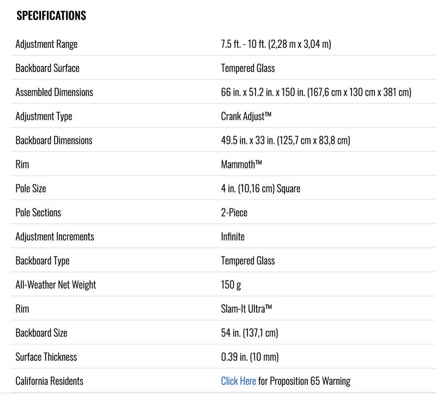Select the Adjustment Type label
This screenshot has height=400, width=436.
coord(44,116)
